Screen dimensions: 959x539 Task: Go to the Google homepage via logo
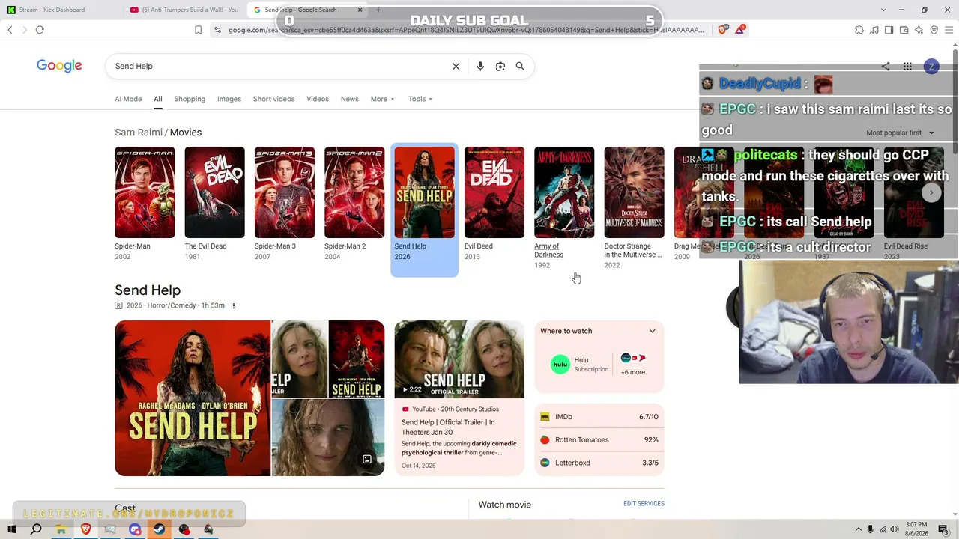tap(59, 66)
